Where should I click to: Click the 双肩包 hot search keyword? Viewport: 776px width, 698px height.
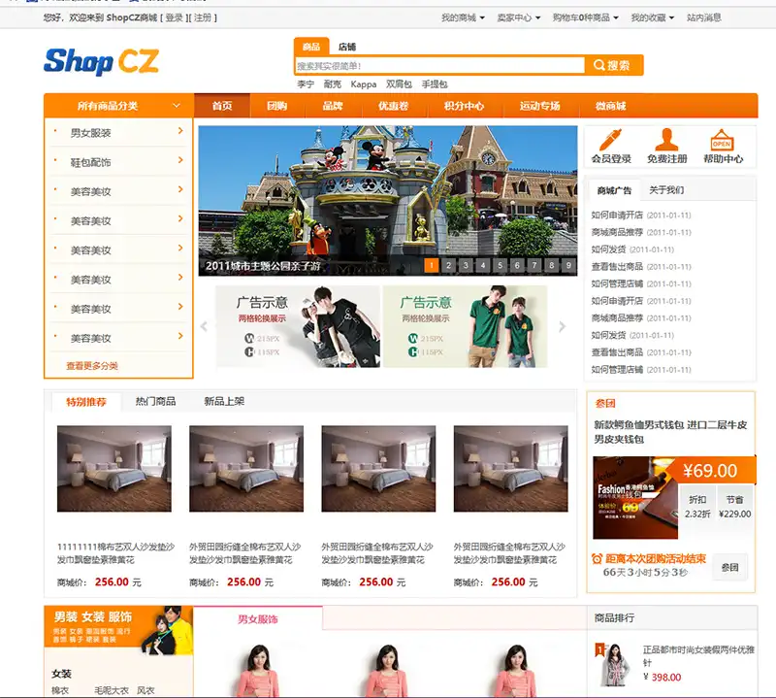click(x=399, y=84)
